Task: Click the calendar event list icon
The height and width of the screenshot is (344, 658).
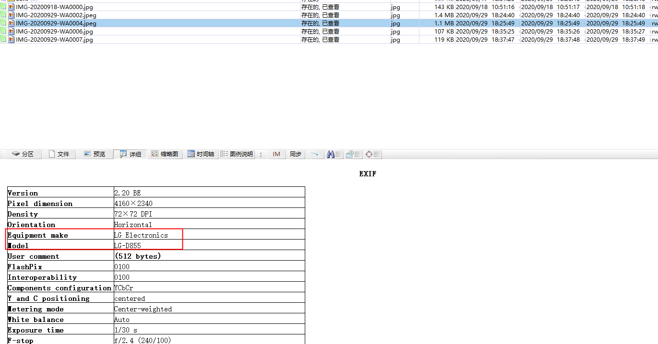Action: [x=353, y=154]
